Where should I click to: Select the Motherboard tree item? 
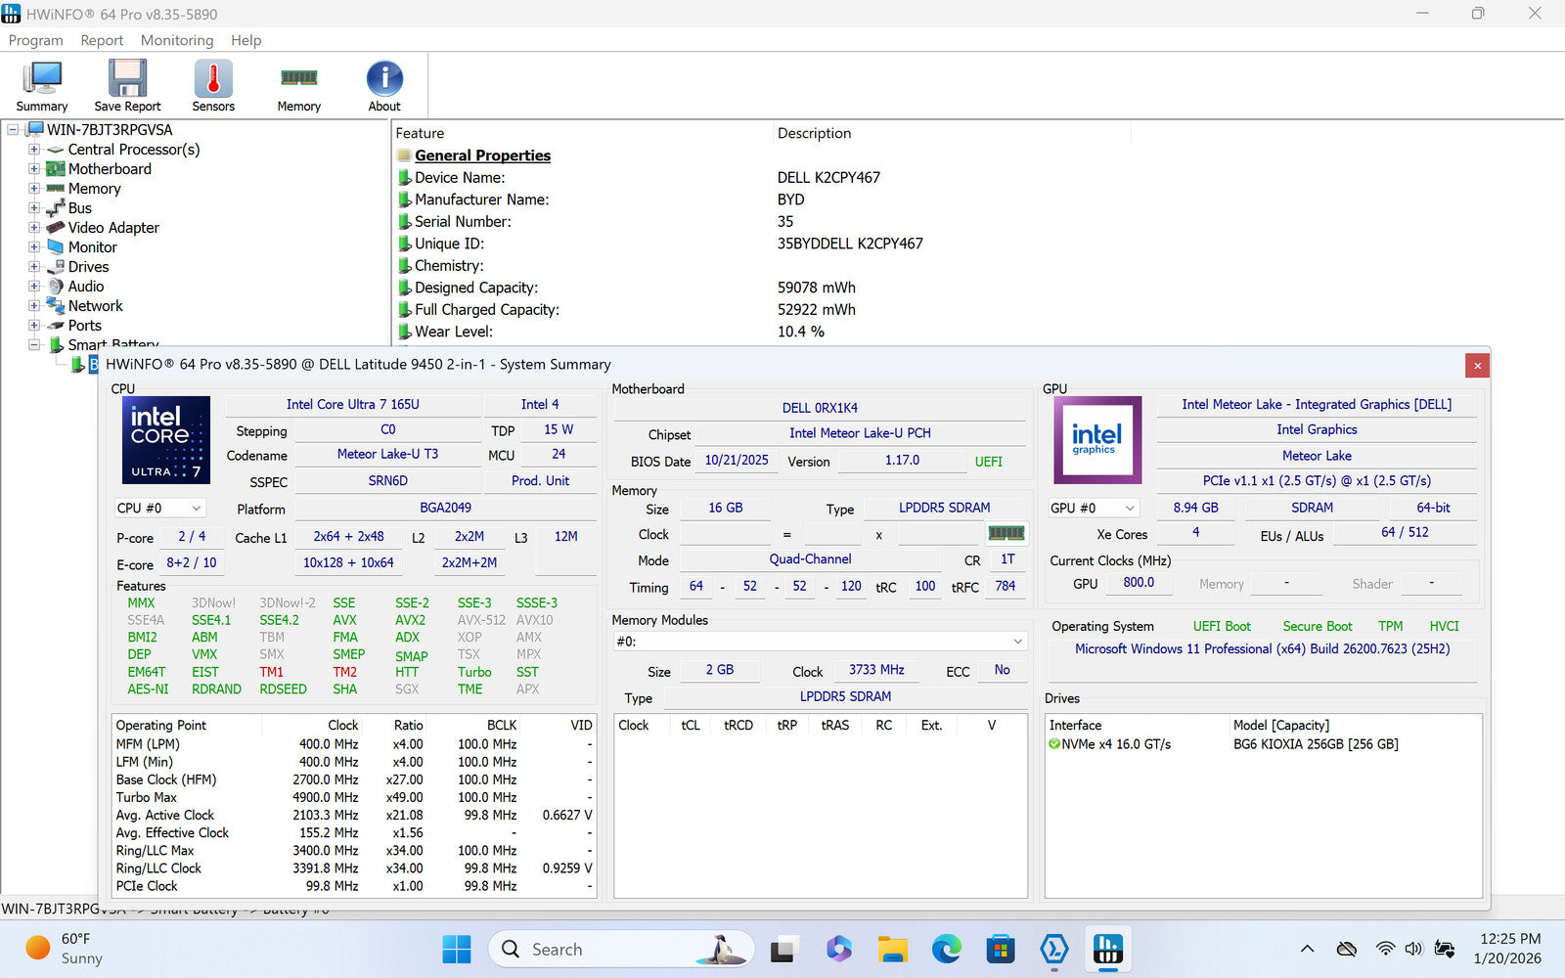click(x=110, y=169)
